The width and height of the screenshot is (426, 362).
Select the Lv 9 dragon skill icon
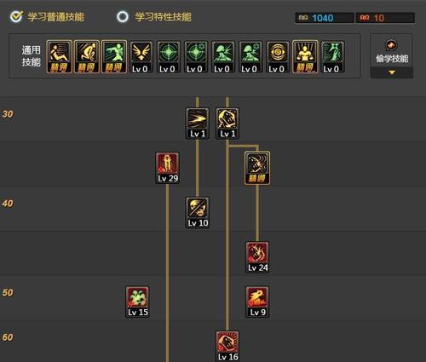(257, 302)
